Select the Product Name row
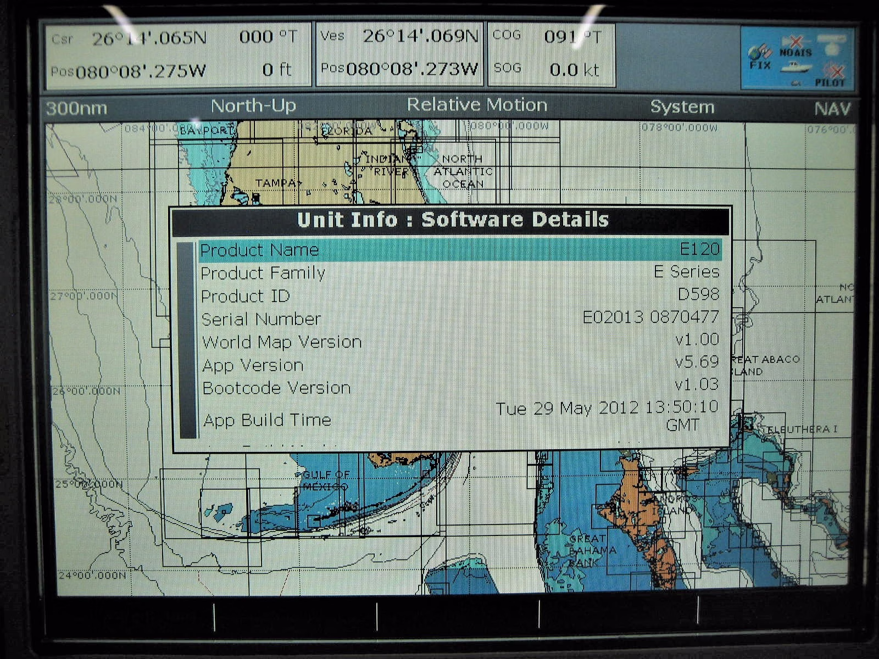This screenshot has height=659, width=879. (x=459, y=250)
